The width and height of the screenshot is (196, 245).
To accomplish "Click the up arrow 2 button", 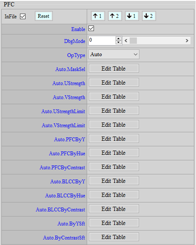I will [115, 16].
